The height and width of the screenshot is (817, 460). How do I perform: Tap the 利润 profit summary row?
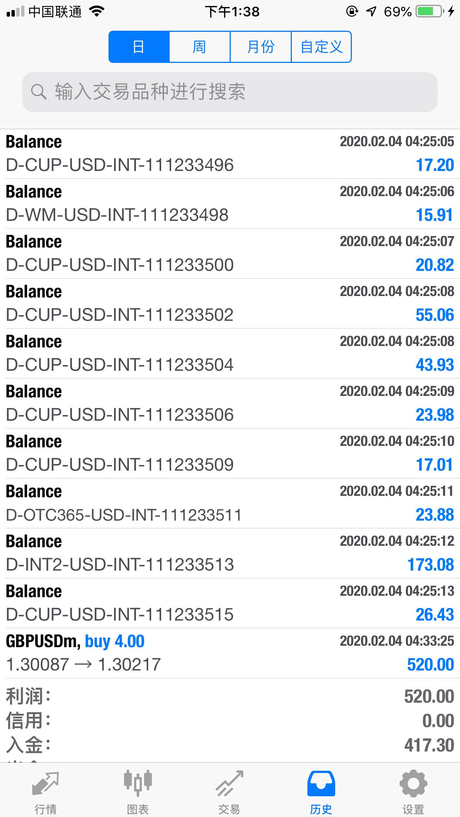click(230, 696)
